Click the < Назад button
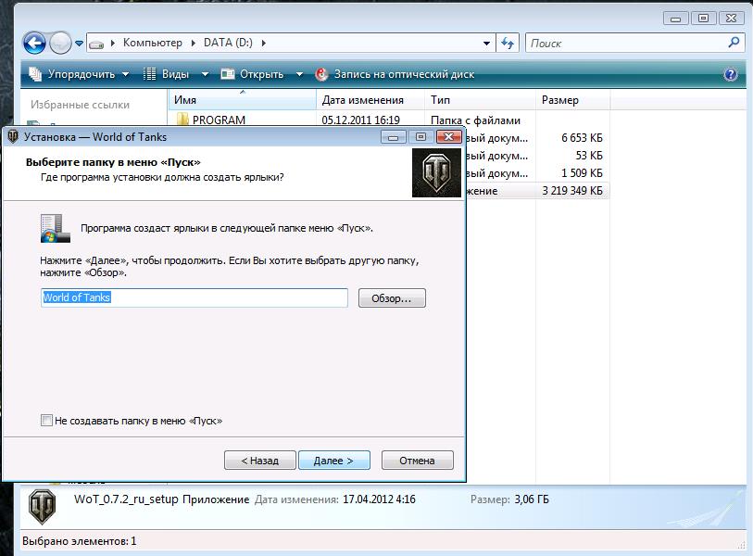 click(x=260, y=461)
